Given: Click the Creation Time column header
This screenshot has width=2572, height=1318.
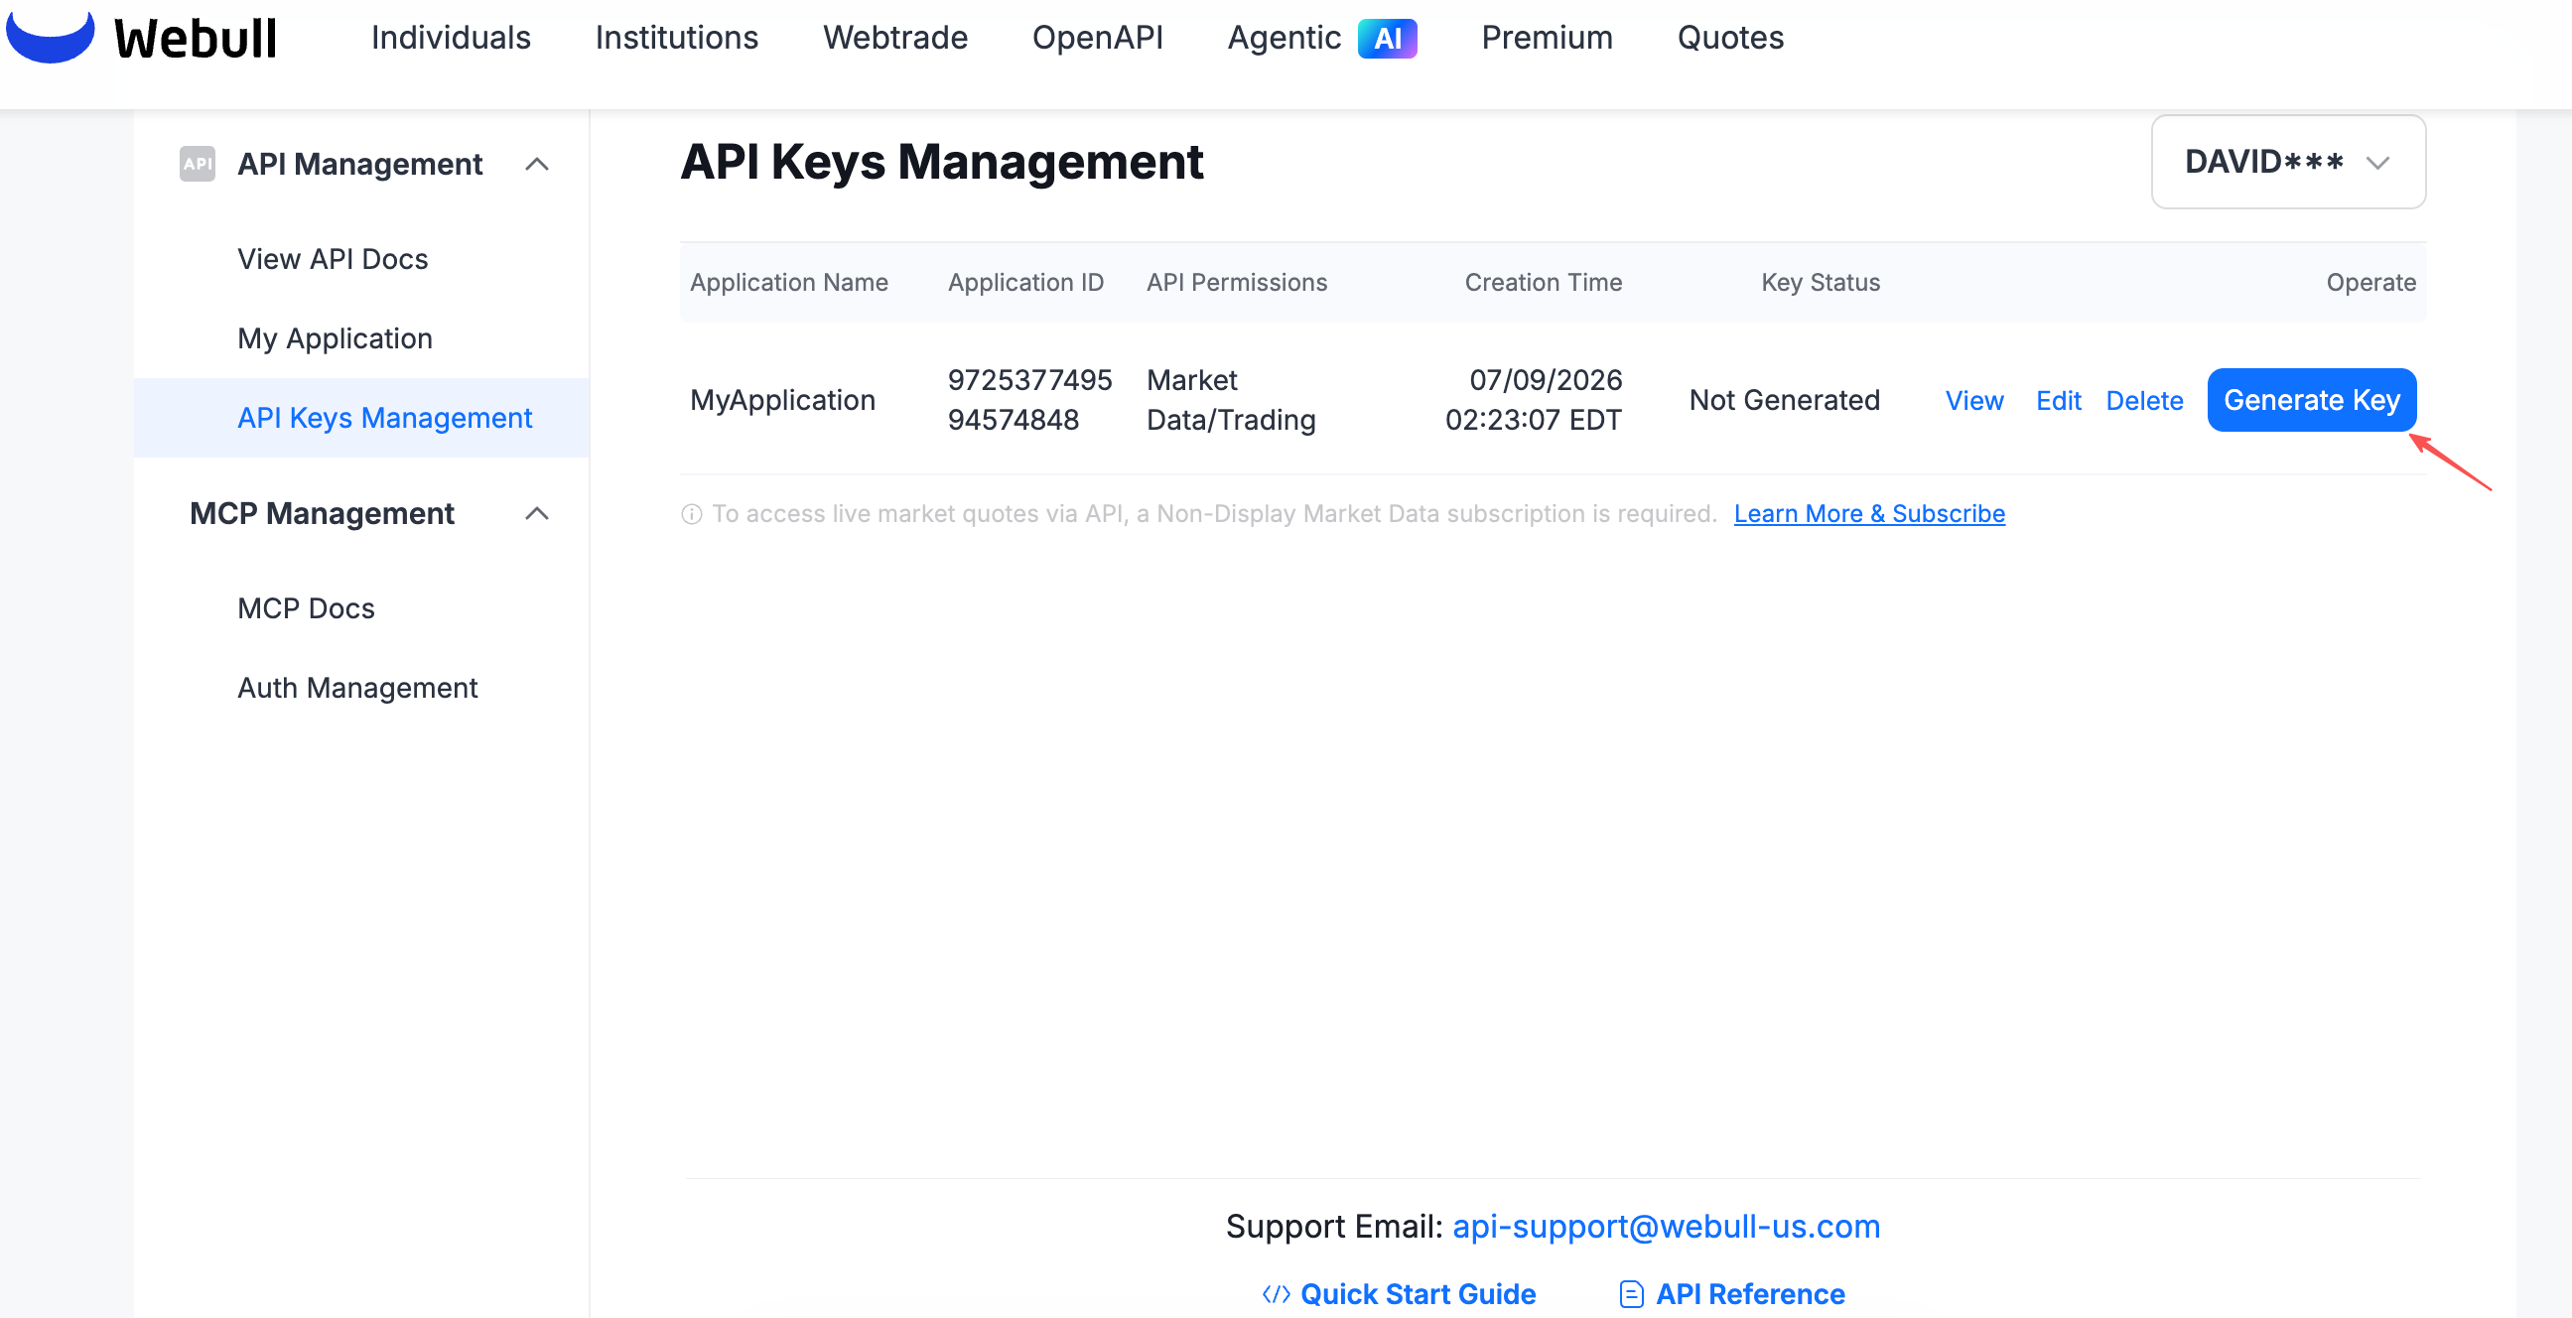Looking at the screenshot, I should coord(1543,283).
